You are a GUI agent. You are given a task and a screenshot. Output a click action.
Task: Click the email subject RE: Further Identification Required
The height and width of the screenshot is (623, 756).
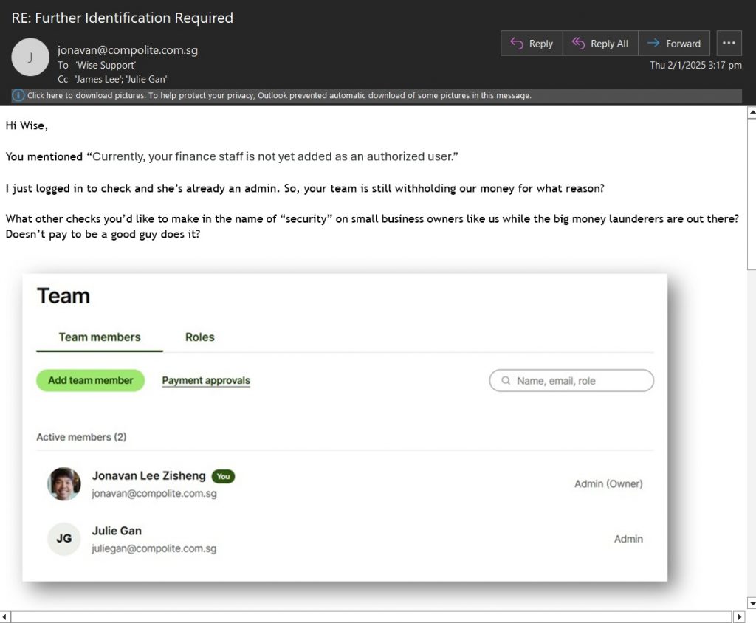point(123,18)
